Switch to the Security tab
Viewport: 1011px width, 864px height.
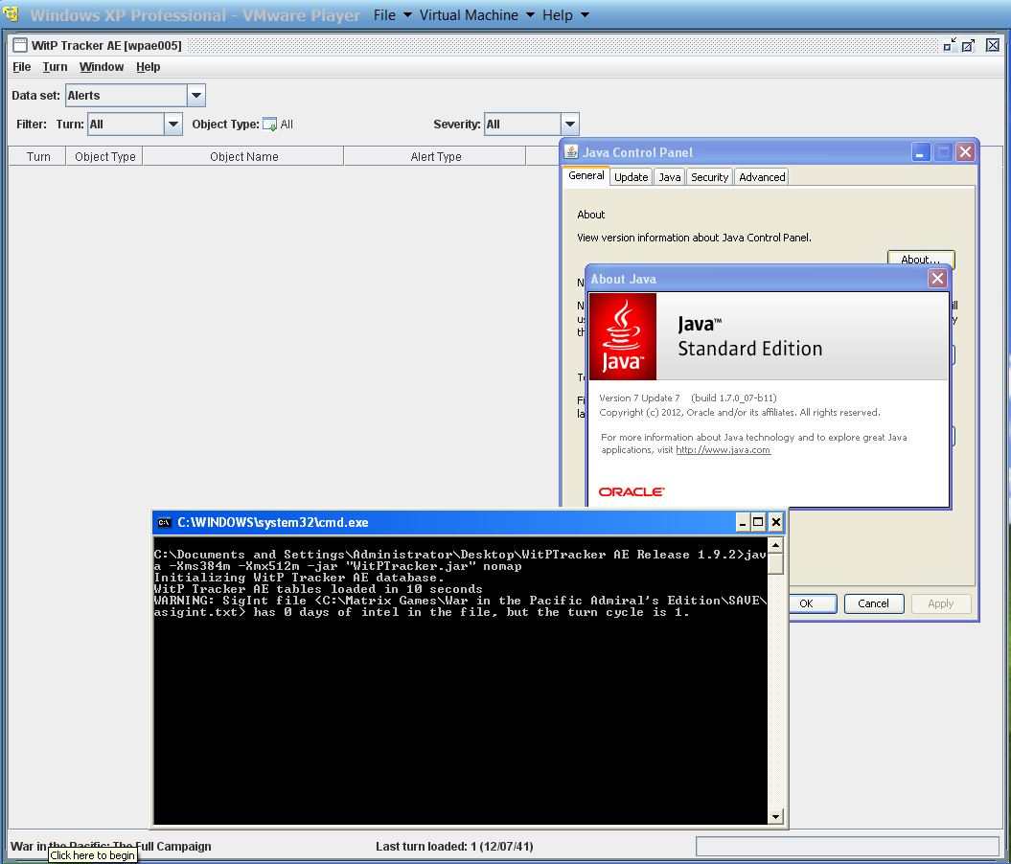[x=709, y=177]
